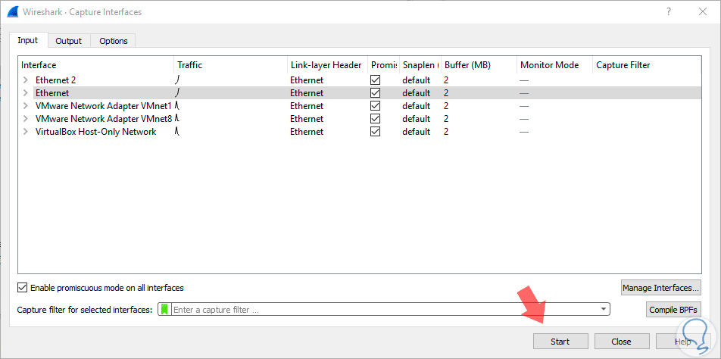Expand the VirtualBox Host-Only Network row
The height and width of the screenshot is (359, 721).
25,131
